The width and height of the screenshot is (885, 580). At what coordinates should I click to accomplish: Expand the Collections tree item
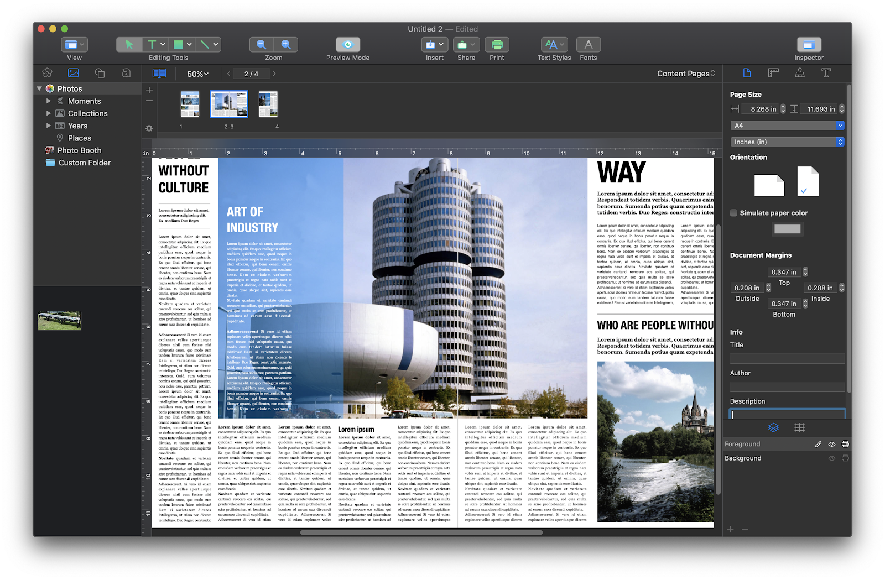pyautogui.click(x=49, y=113)
